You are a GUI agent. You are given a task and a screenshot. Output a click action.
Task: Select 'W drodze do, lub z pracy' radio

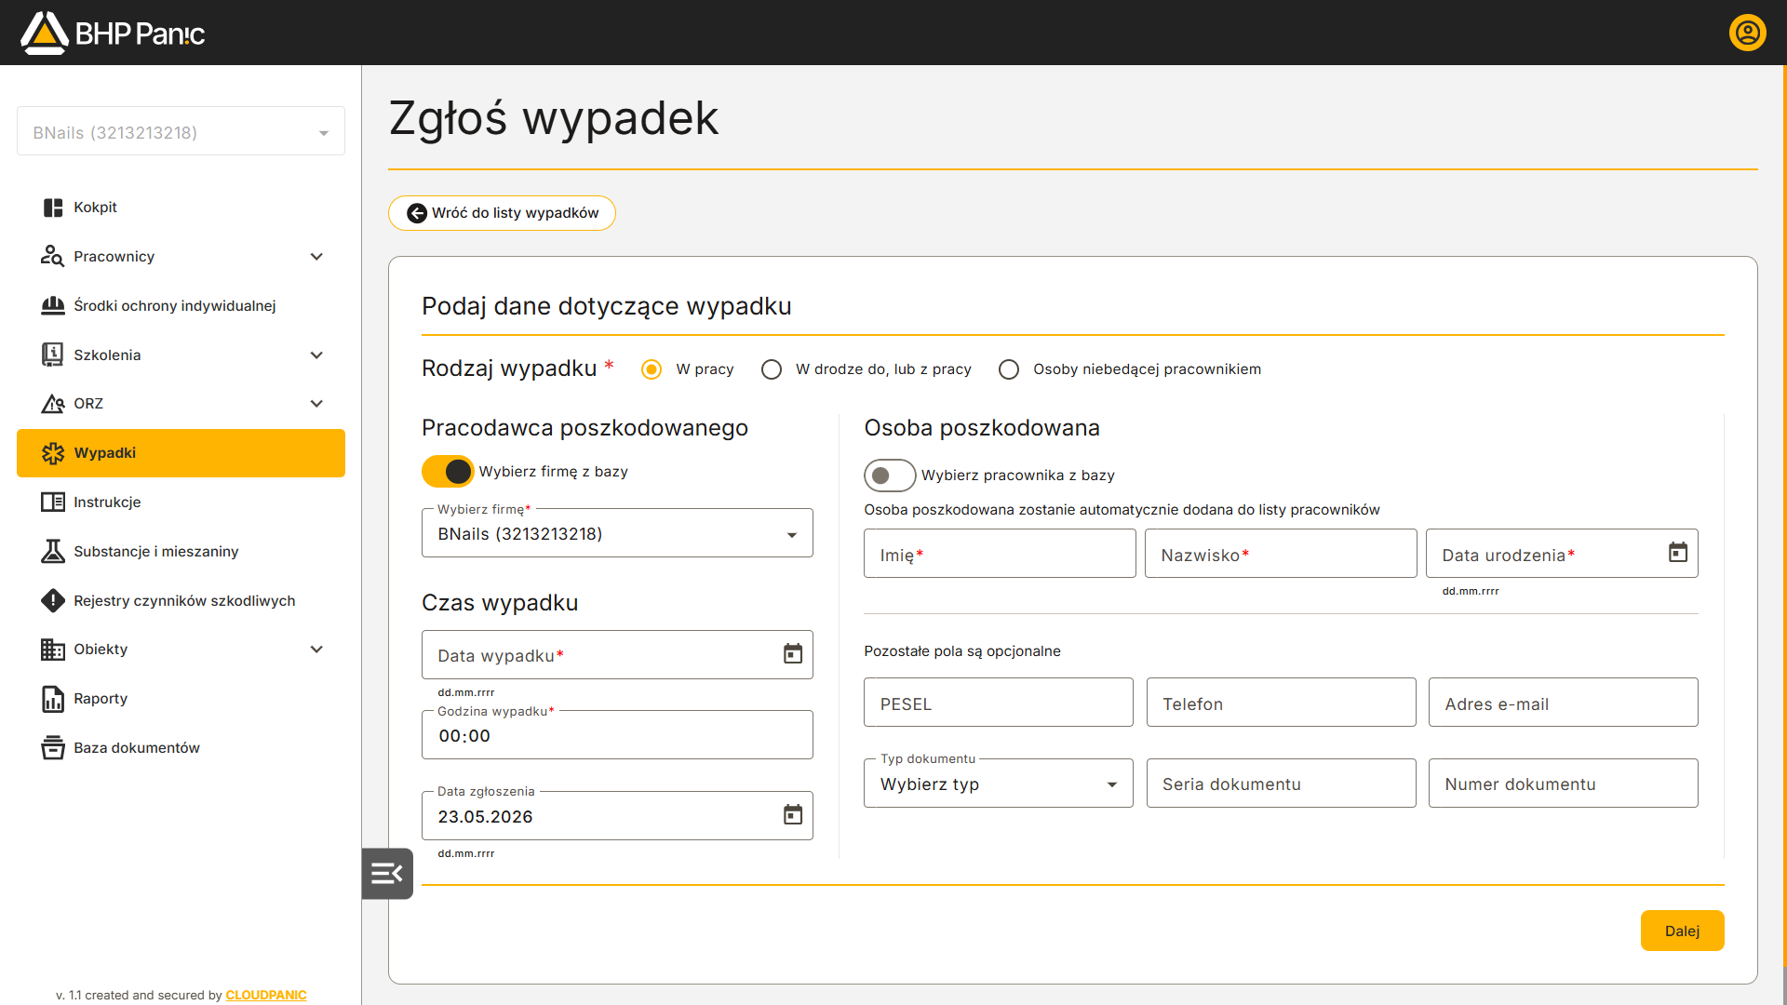(x=772, y=369)
